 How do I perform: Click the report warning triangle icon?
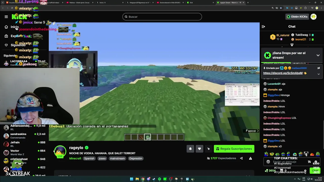[250, 158]
